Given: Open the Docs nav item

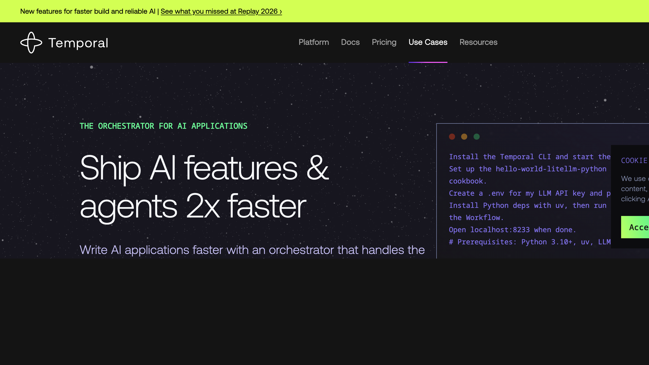Looking at the screenshot, I should tap(350, 42).
